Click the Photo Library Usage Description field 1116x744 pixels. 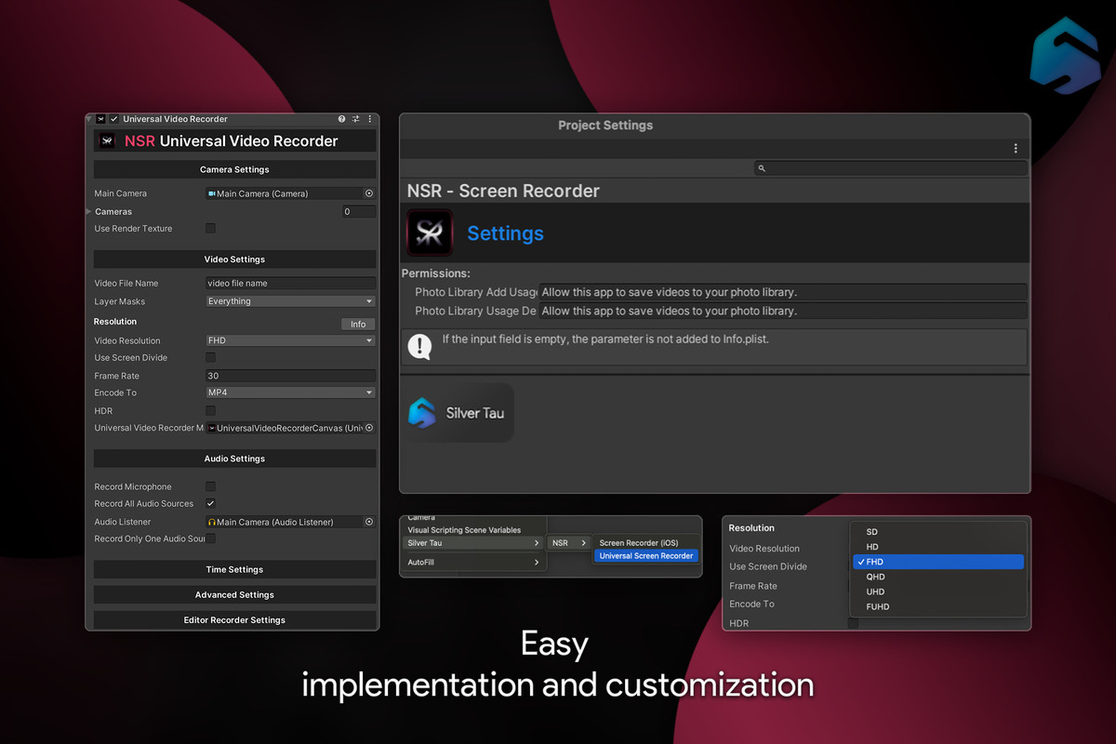[x=783, y=311]
